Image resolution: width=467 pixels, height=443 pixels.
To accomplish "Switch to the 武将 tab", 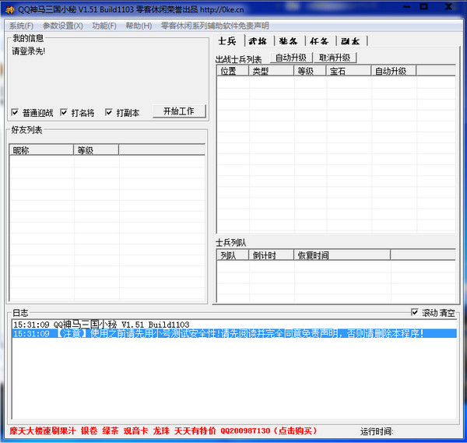I will coord(258,41).
